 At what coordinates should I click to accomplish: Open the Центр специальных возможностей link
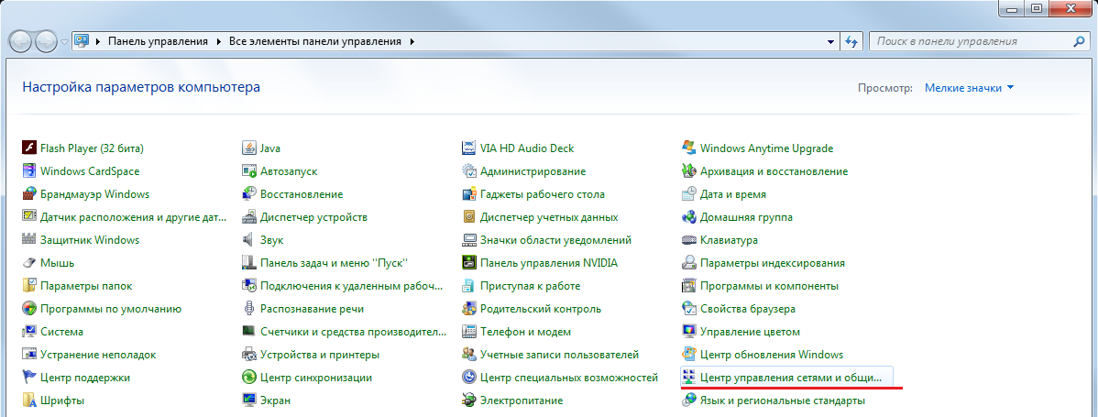569,378
